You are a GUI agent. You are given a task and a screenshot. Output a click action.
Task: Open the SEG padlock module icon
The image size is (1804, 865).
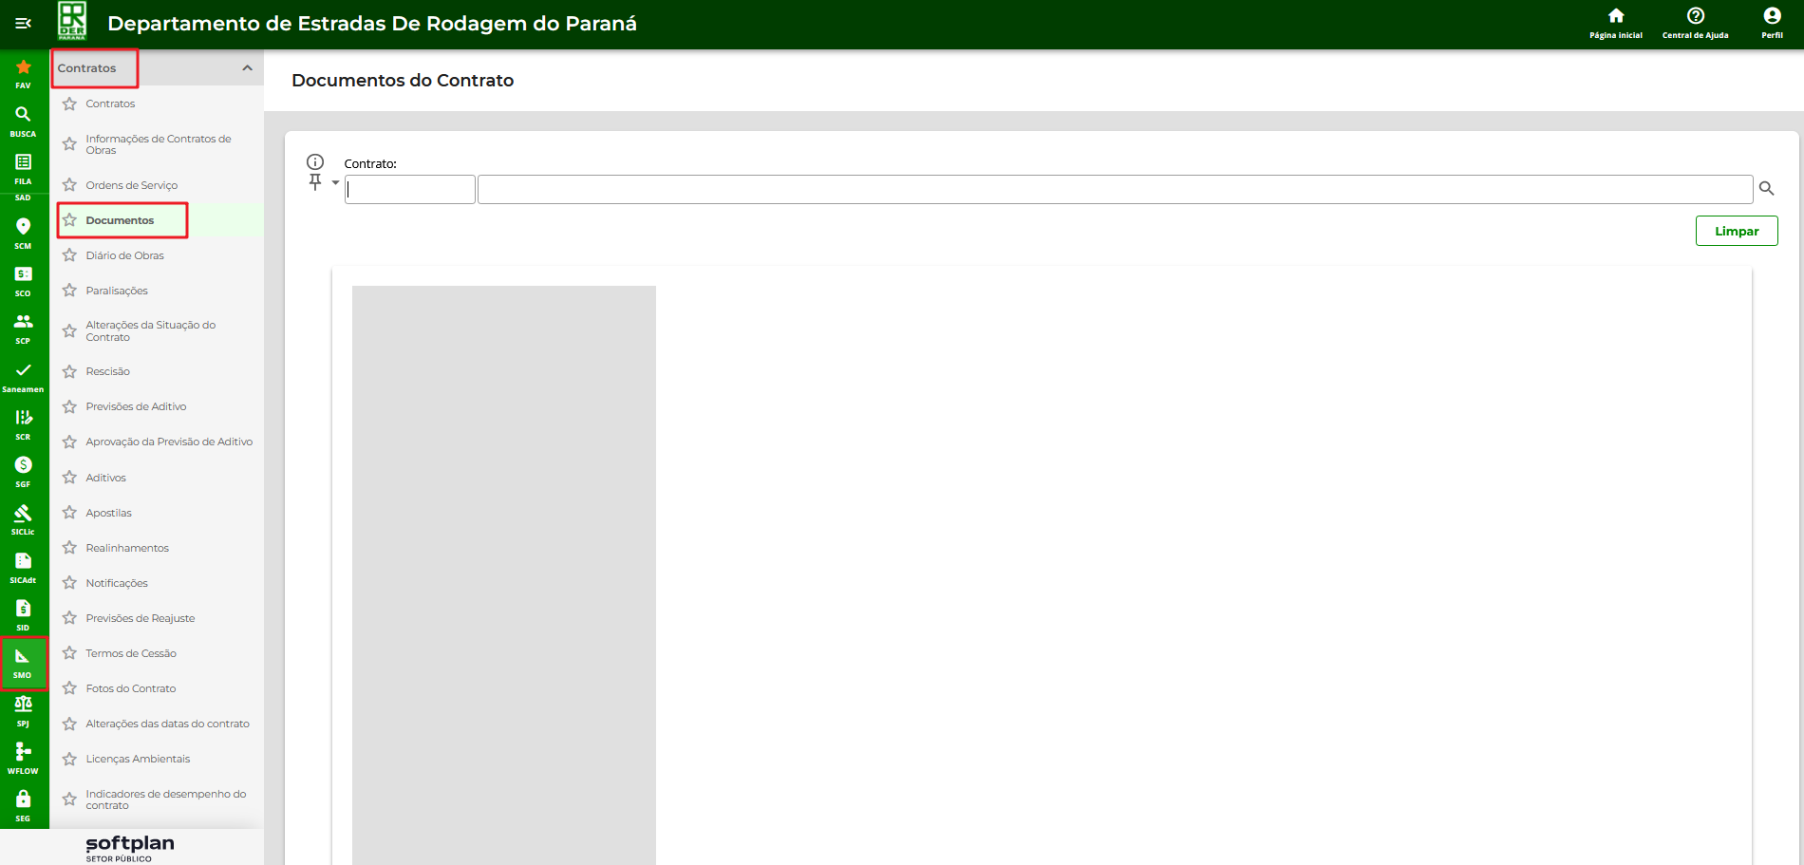point(23,805)
